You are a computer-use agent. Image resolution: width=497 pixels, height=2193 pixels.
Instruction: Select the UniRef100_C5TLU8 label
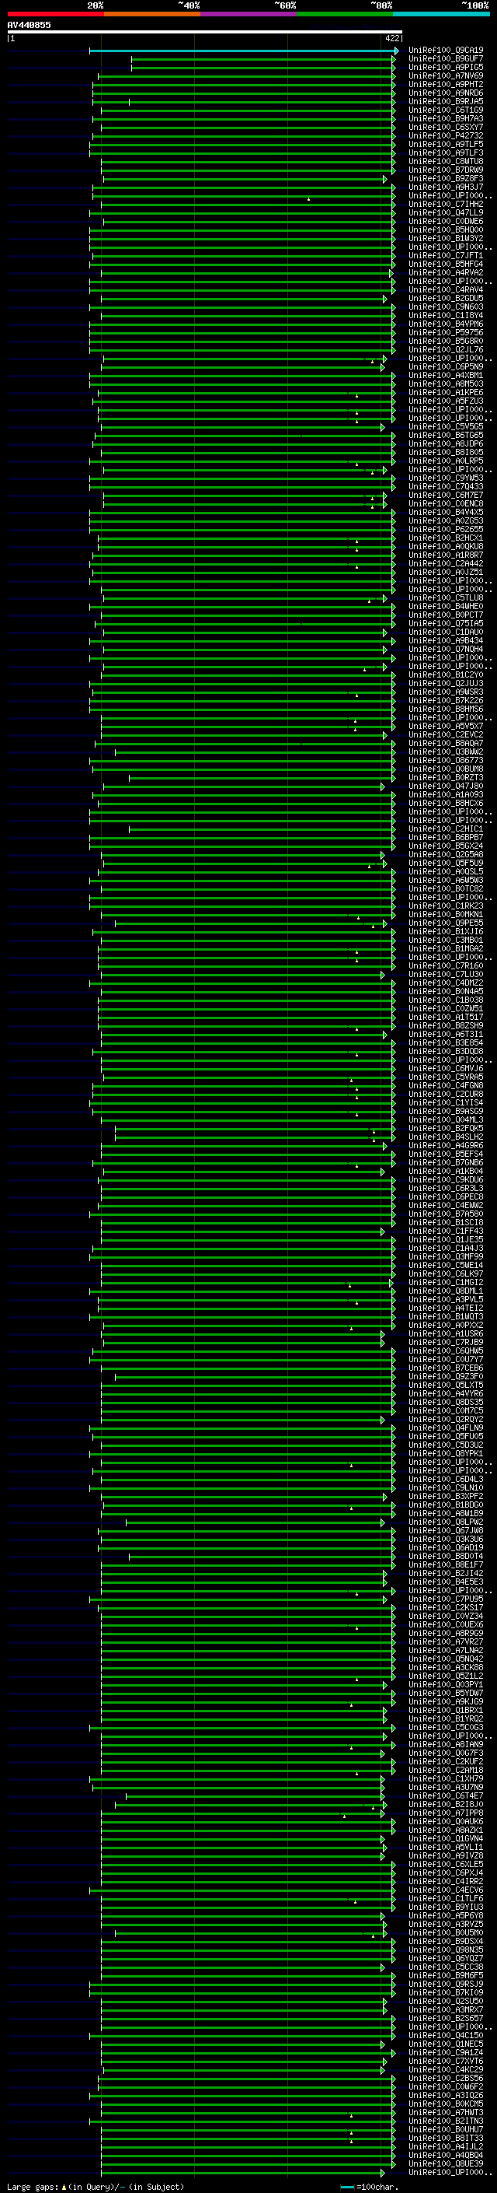coord(446,597)
